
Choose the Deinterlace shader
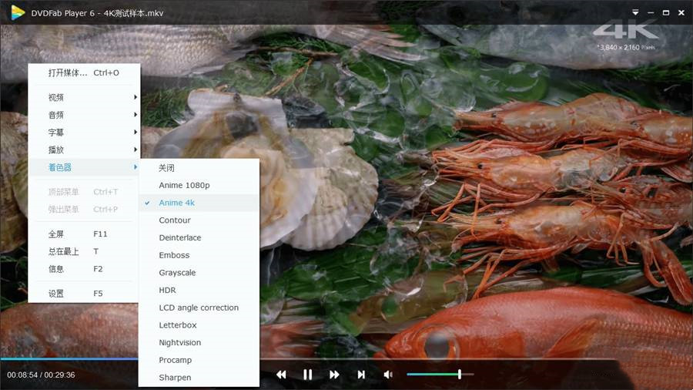point(199,237)
